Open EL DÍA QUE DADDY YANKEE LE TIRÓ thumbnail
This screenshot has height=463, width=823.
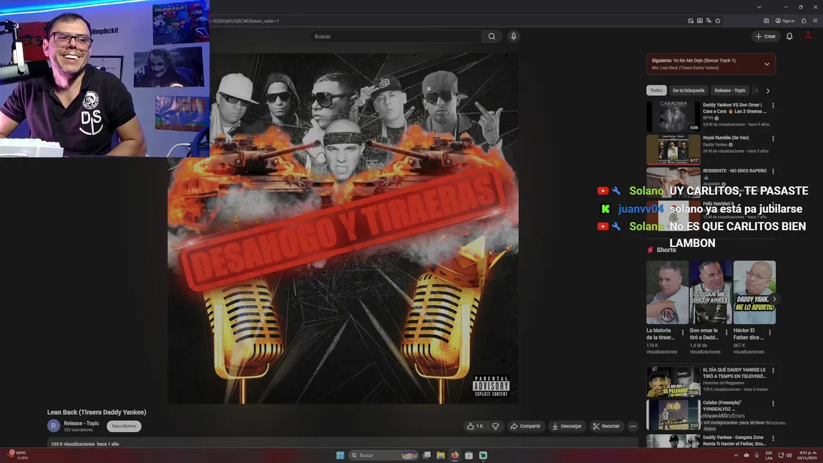pos(673,381)
